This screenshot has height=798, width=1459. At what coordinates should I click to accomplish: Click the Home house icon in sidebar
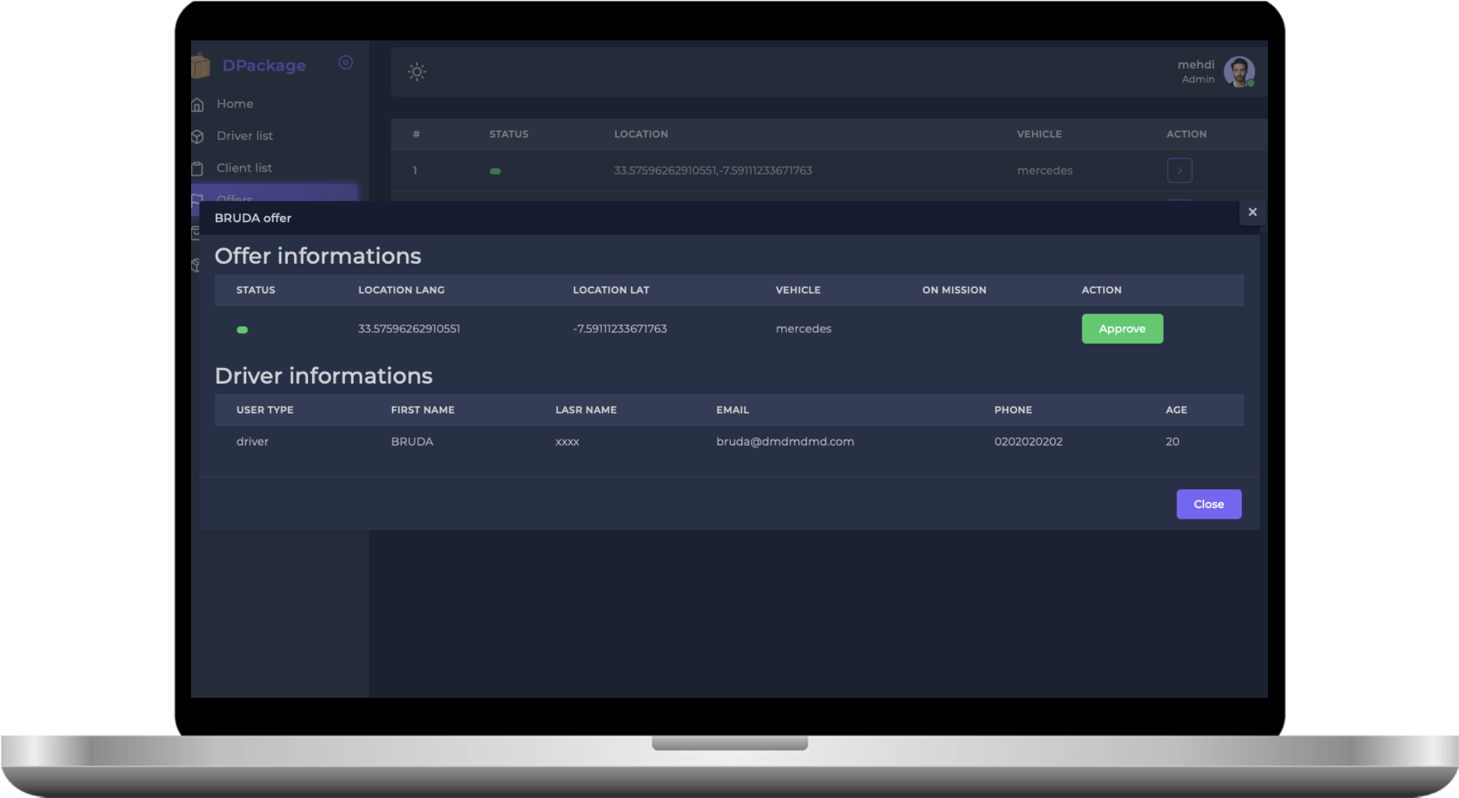[198, 104]
